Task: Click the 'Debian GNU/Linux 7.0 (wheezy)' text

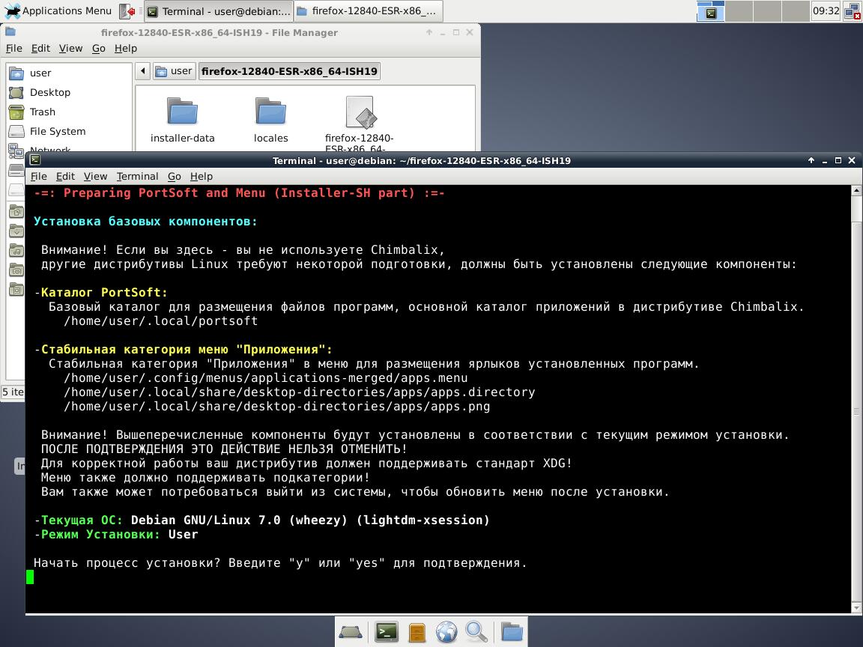Action: pyautogui.click(x=240, y=520)
